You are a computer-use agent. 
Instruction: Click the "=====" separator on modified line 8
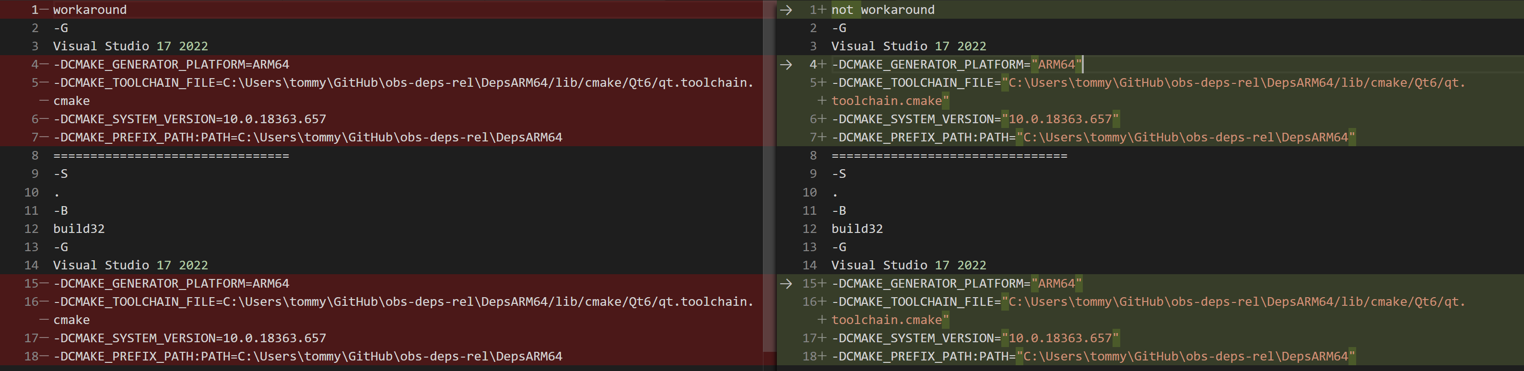click(x=950, y=156)
